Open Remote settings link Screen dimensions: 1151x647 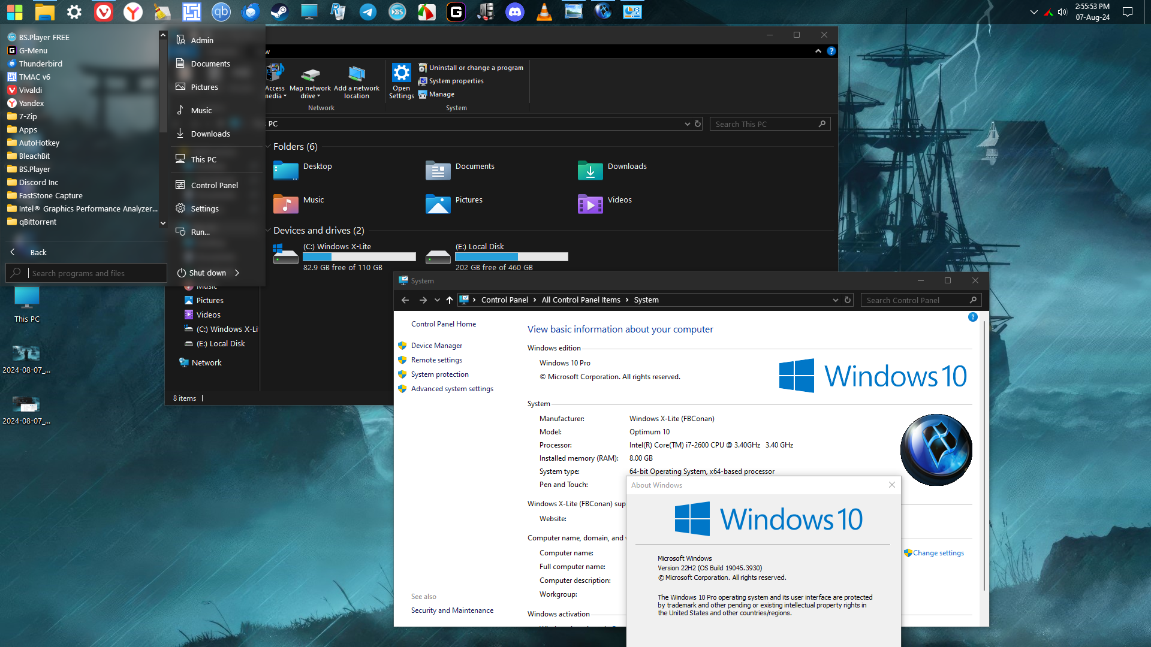pyautogui.click(x=436, y=360)
